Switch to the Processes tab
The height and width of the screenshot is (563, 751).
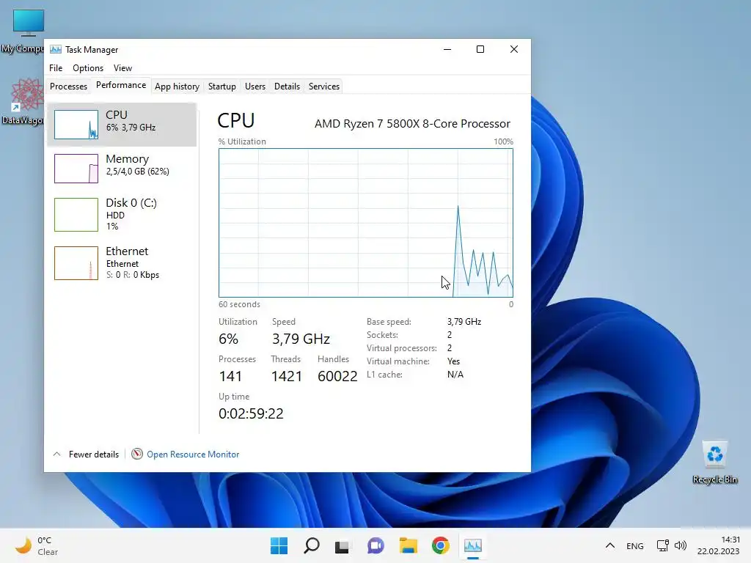coord(68,87)
